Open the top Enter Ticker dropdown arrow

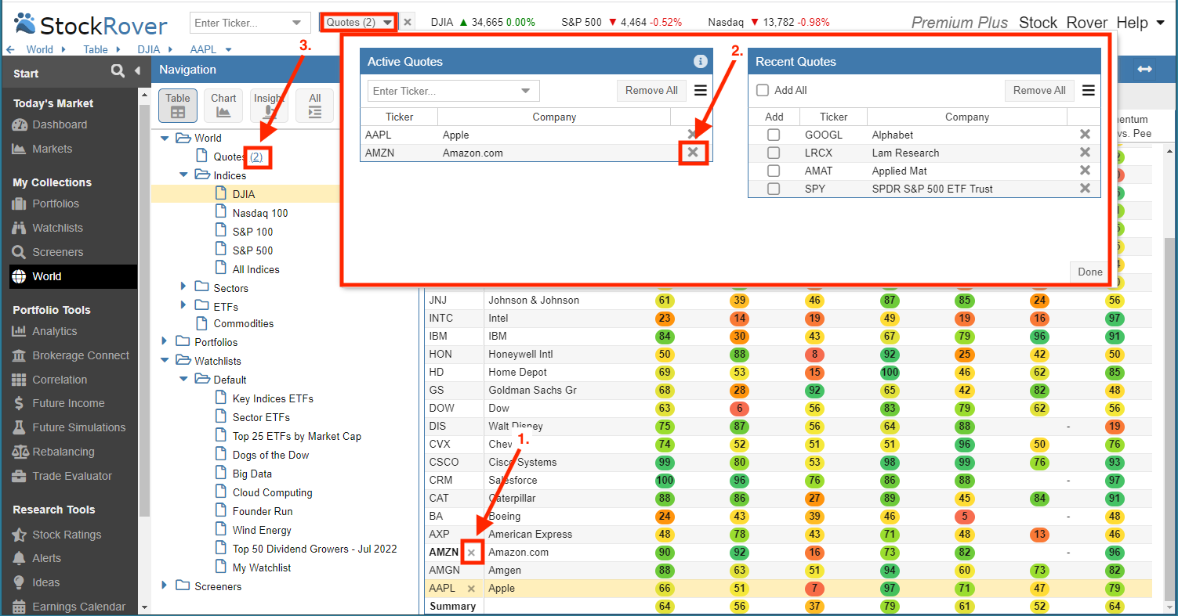tap(295, 23)
